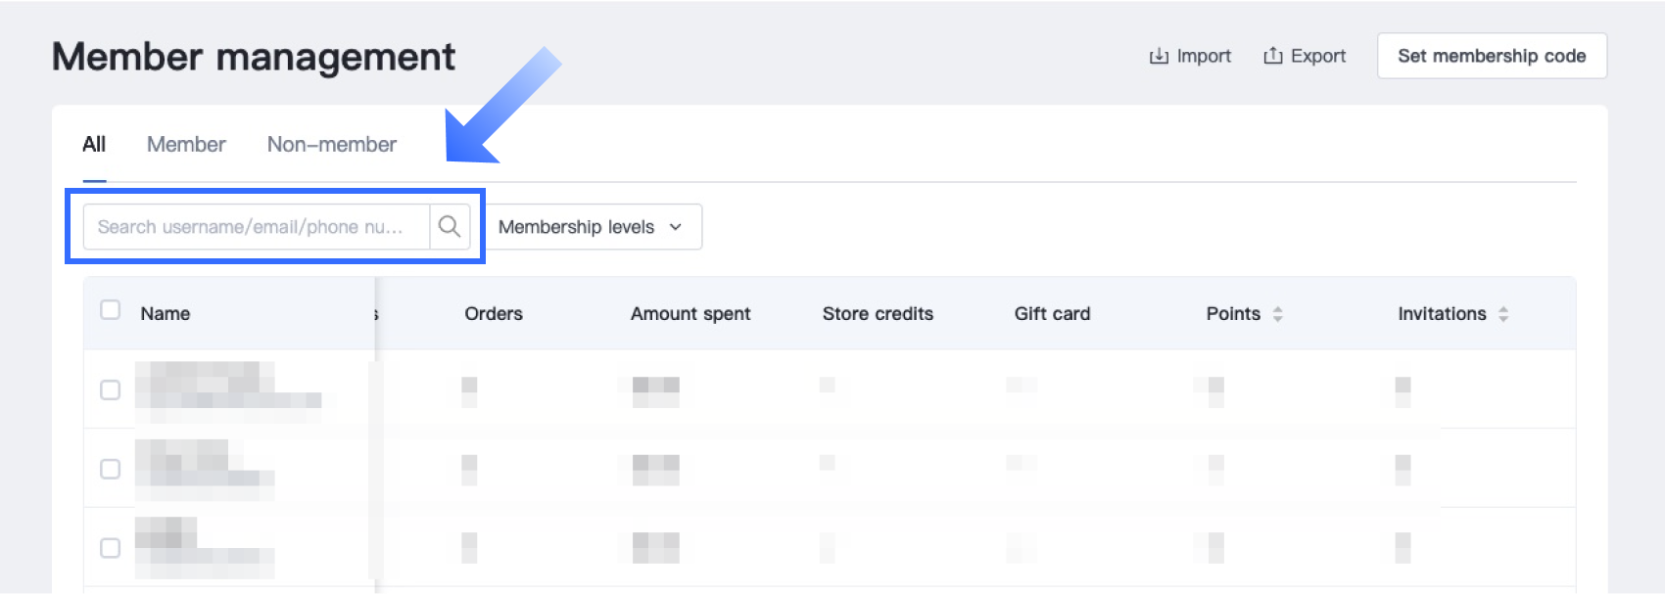Focus the search username/email/phone field
This screenshot has height=594, width=1665.
point(257,227)
